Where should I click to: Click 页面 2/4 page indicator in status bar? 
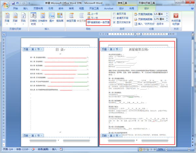(8, 149)
